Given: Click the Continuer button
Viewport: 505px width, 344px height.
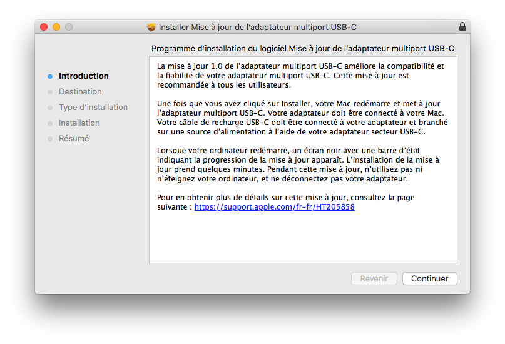Looking at the screenshot, I should point(430,279).
